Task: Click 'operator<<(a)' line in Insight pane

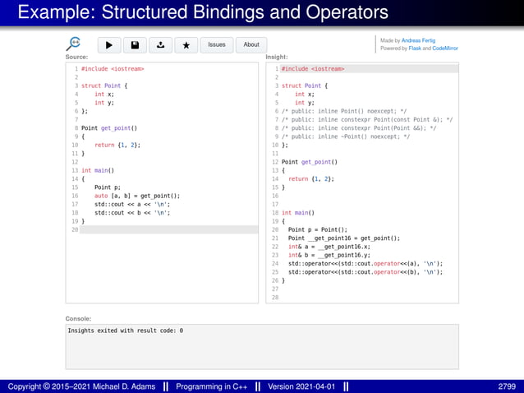Action: (365, 264)
